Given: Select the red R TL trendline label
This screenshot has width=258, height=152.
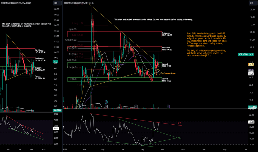Looking at the screenshot, I should 179,123.
